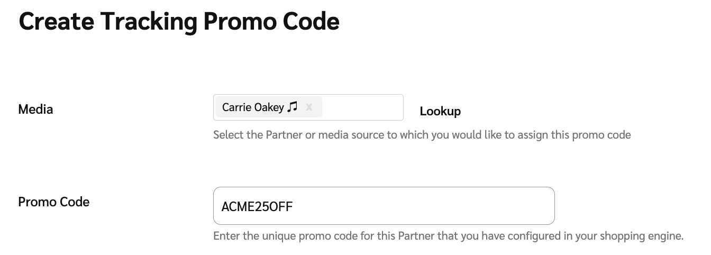Click empty space in Media select box

(362, 107)
